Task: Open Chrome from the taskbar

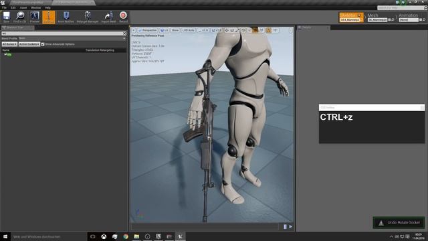Action: 126,236
